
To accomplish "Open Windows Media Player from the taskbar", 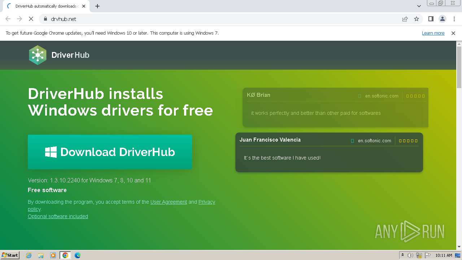I will tap(53, 255).
